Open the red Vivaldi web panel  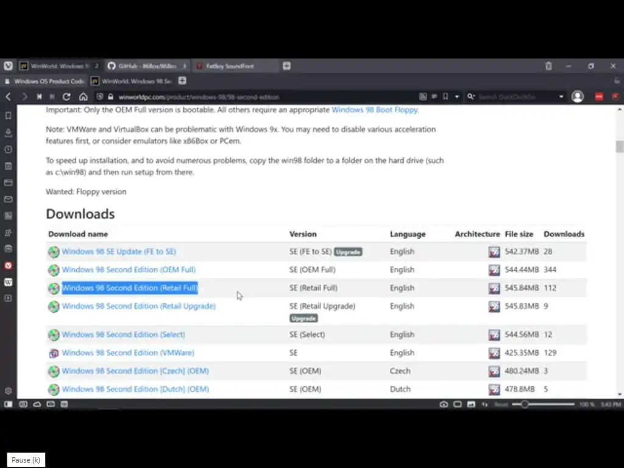coord(8,266)
